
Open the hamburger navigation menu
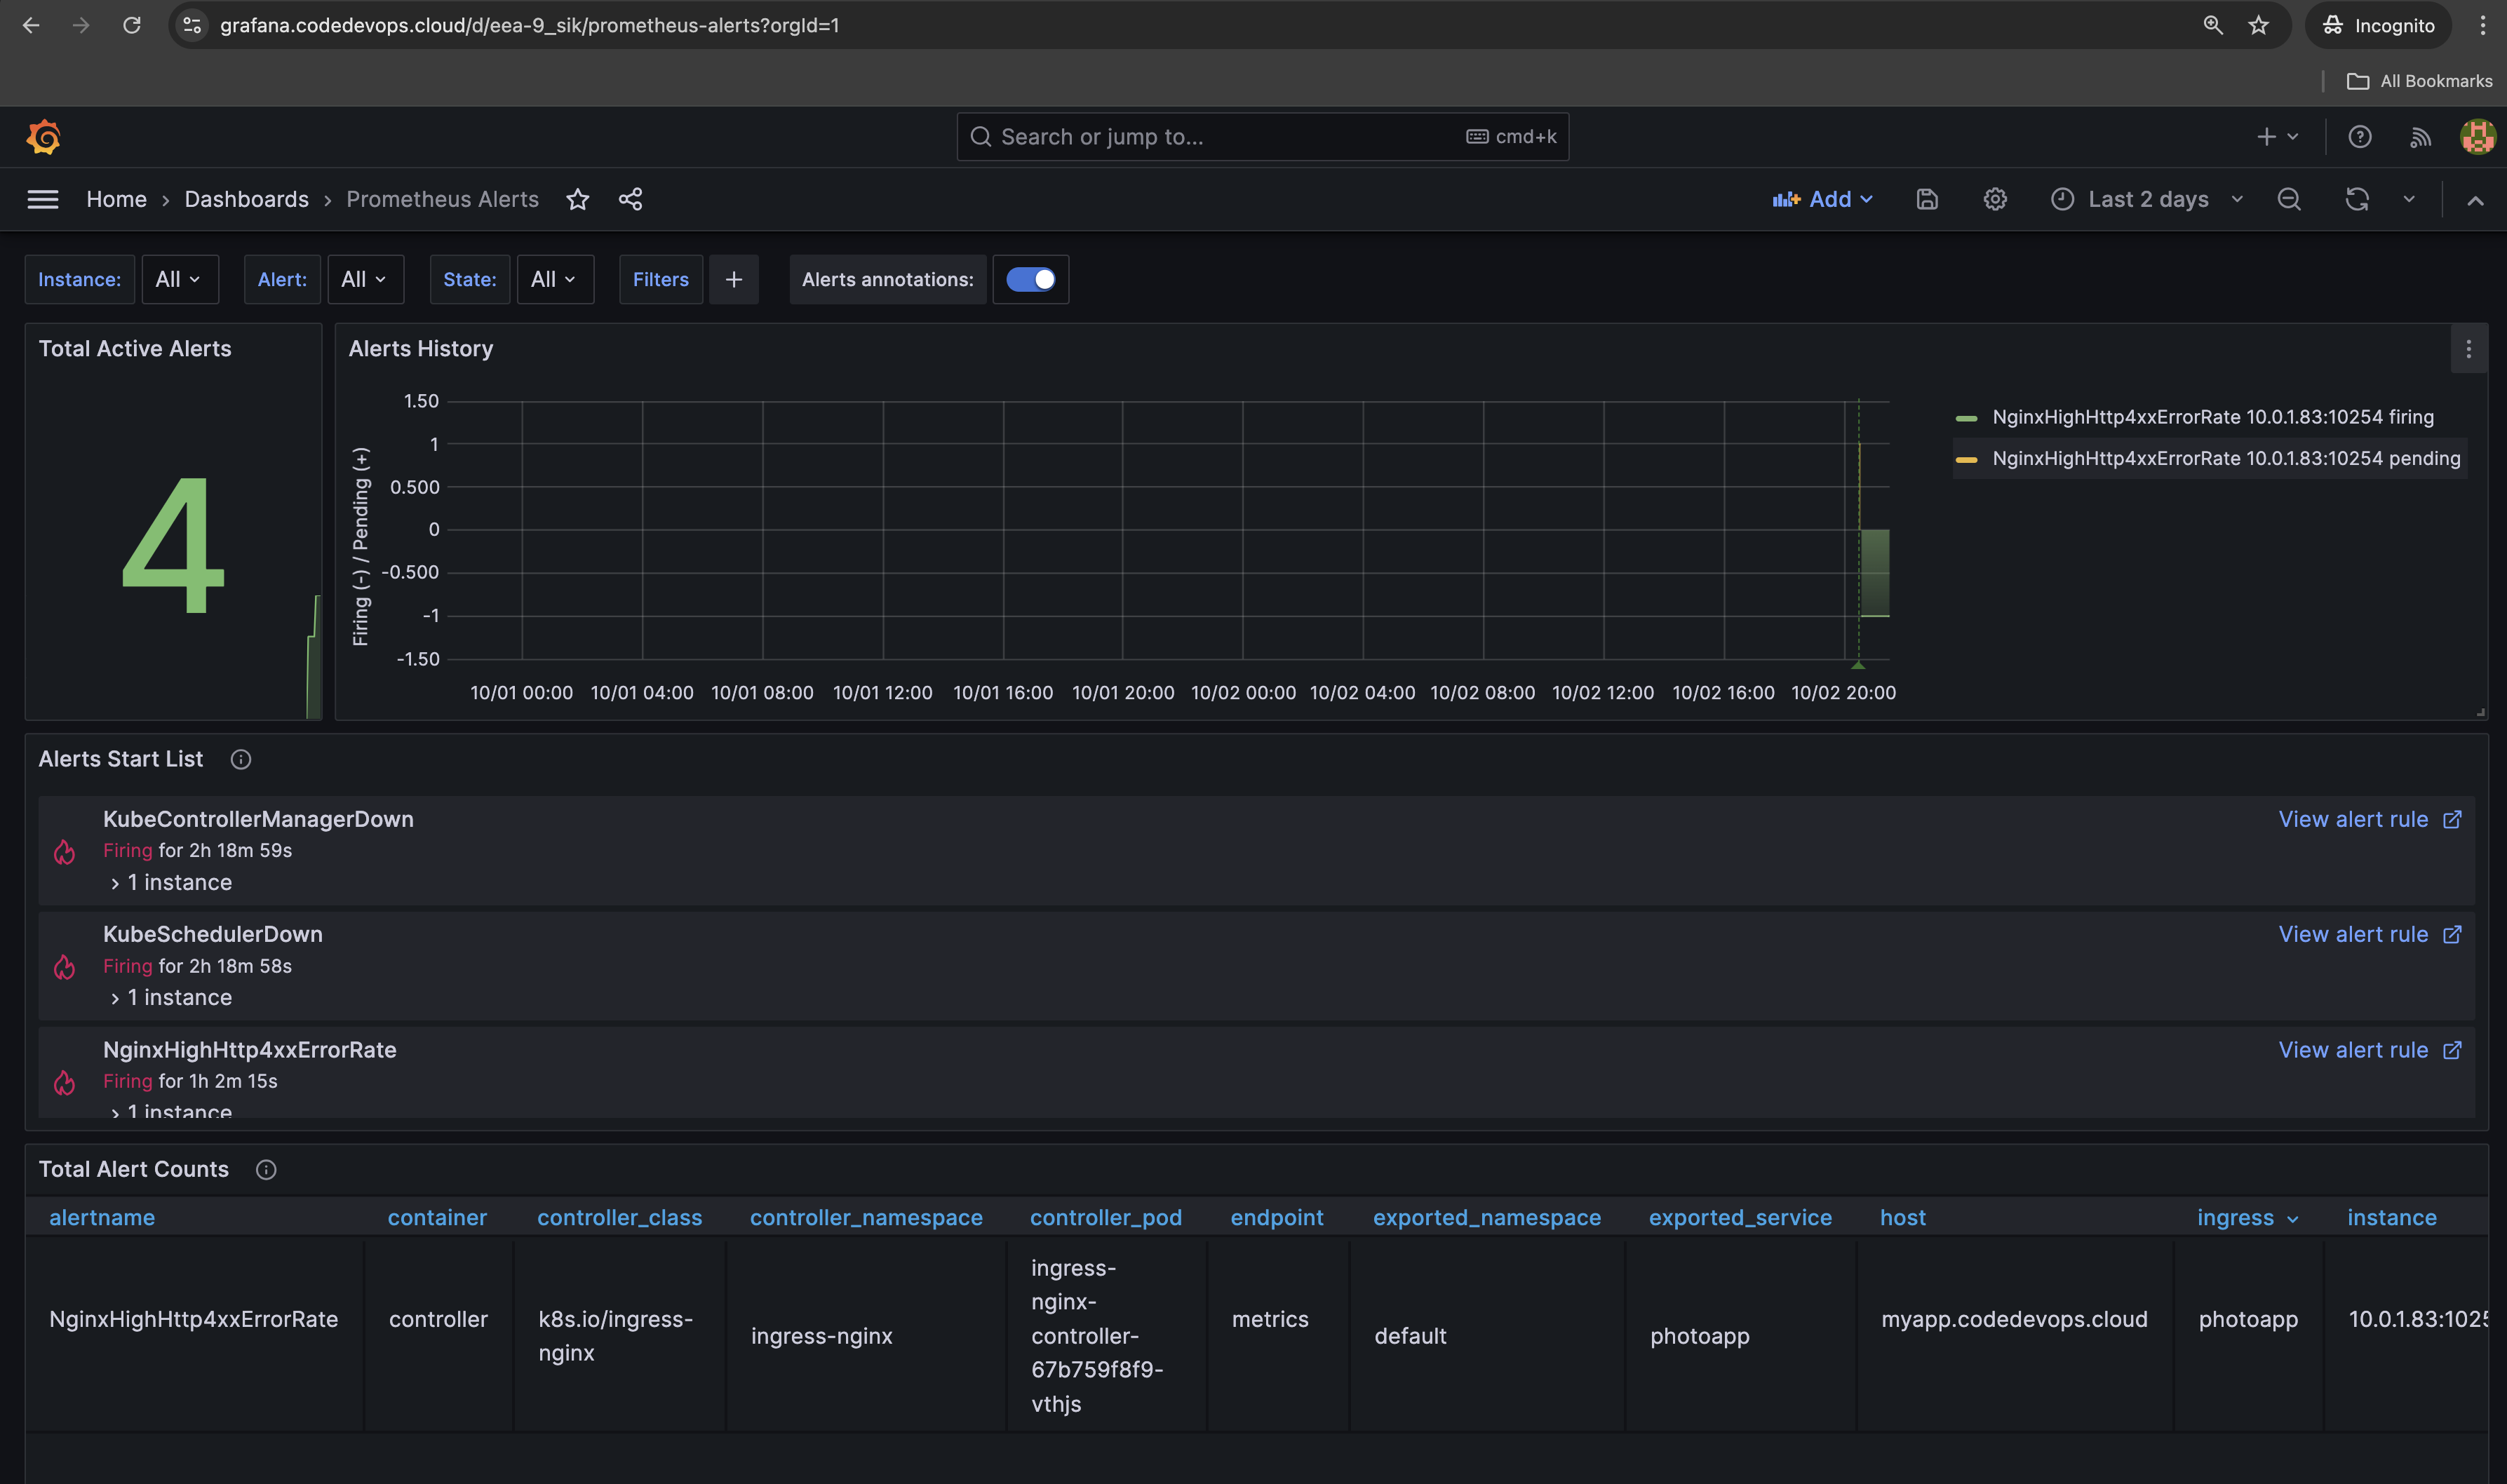point(42,200)
